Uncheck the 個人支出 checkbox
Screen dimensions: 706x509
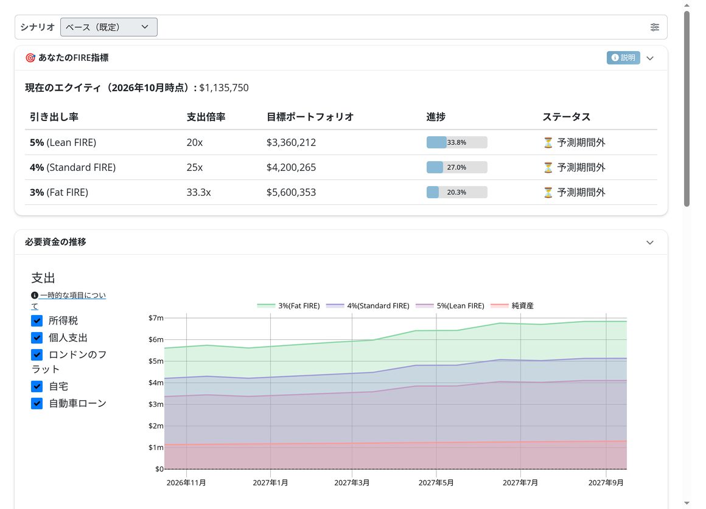coord(37,338)
